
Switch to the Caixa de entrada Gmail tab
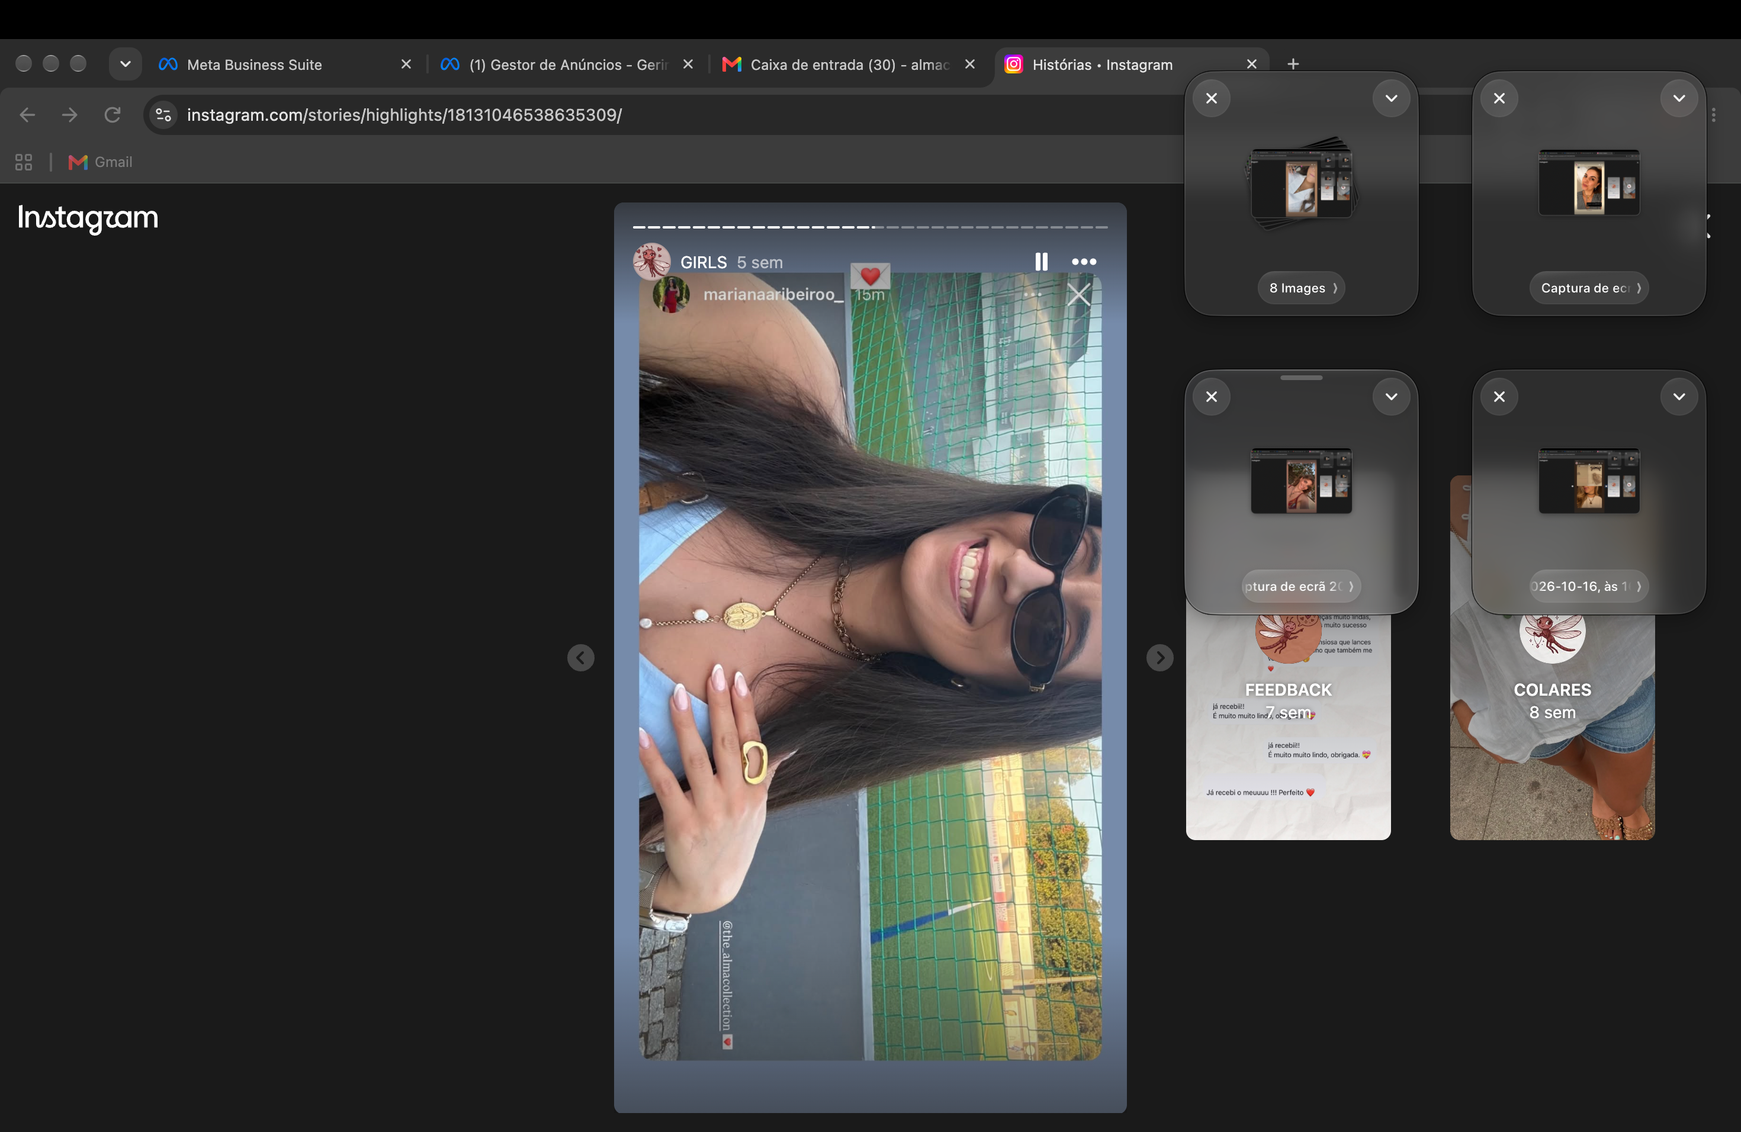click(849, 65)
